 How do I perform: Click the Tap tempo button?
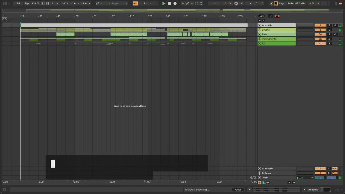(27, 4)
